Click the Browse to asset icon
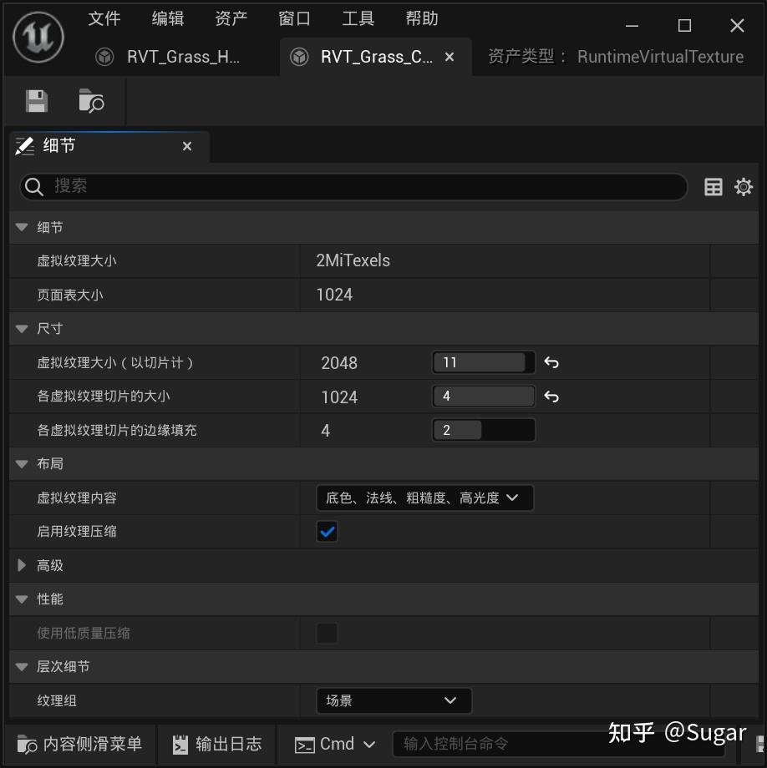Screen dimensions: 767x768 (92, 102)
